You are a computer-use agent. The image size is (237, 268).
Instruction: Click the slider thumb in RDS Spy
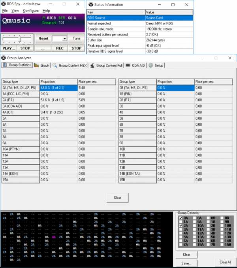(20, 39)
